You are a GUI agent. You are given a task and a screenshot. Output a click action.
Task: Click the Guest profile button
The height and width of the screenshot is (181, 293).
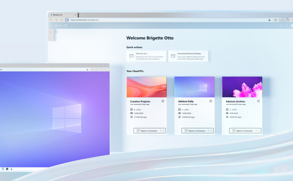284,20
